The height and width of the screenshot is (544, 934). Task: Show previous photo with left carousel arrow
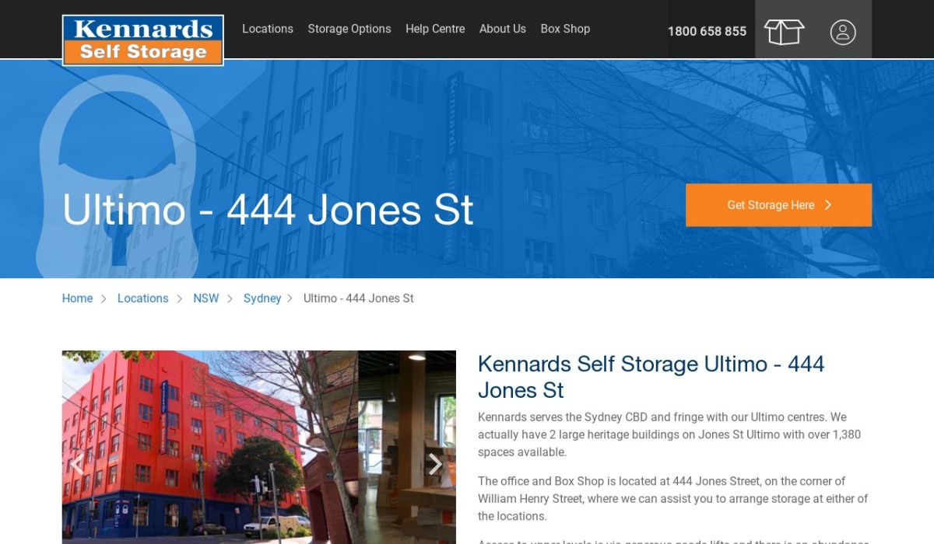coord(77,464)
